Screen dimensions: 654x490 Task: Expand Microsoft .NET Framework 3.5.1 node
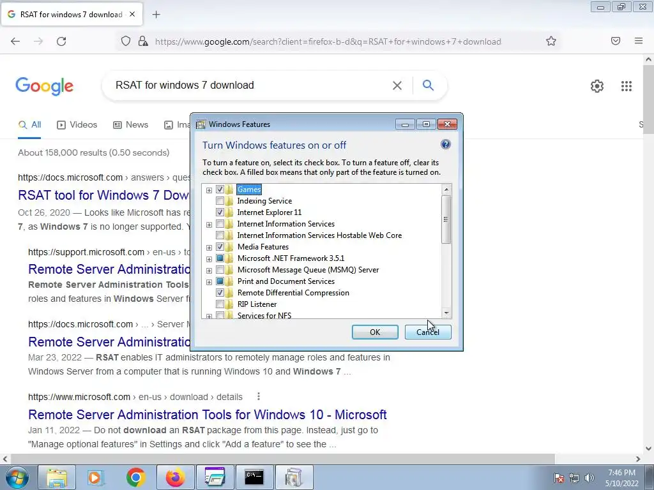[x=209, y=259]
